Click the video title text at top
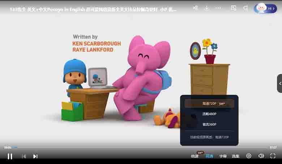 [x=93, y=9]
